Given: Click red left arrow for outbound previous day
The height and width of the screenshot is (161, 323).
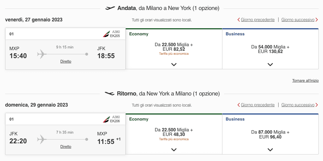Looking at the screenshot, I should pos(239,20).
